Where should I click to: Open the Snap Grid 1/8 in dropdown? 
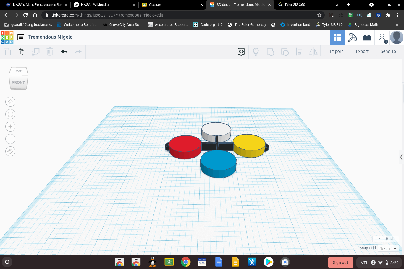388,248
